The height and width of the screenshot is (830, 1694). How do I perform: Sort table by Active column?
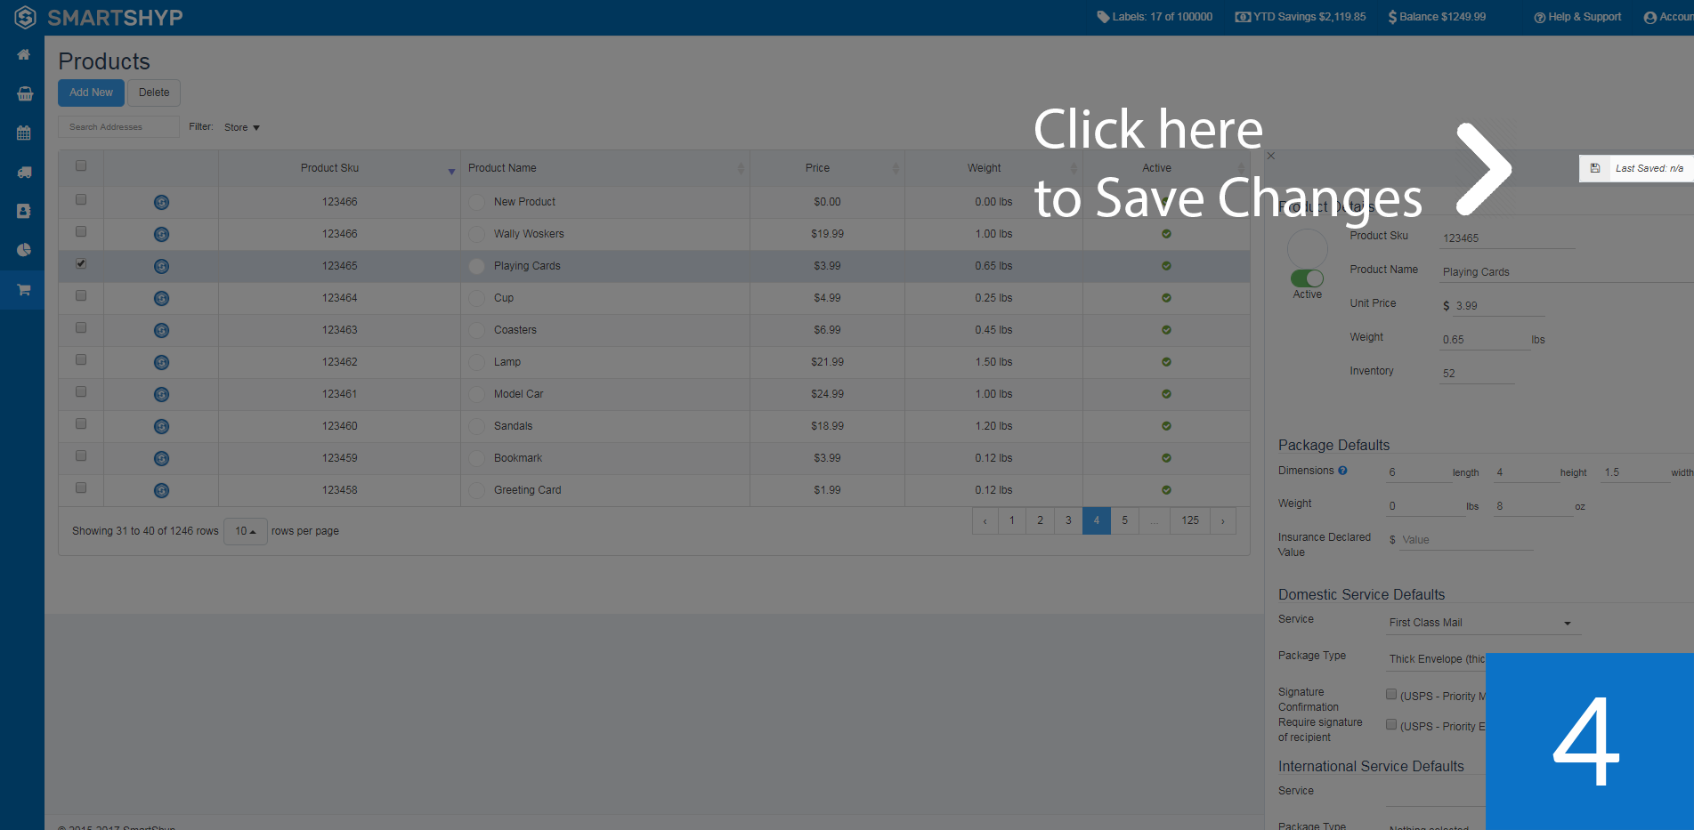[1166, 168]
